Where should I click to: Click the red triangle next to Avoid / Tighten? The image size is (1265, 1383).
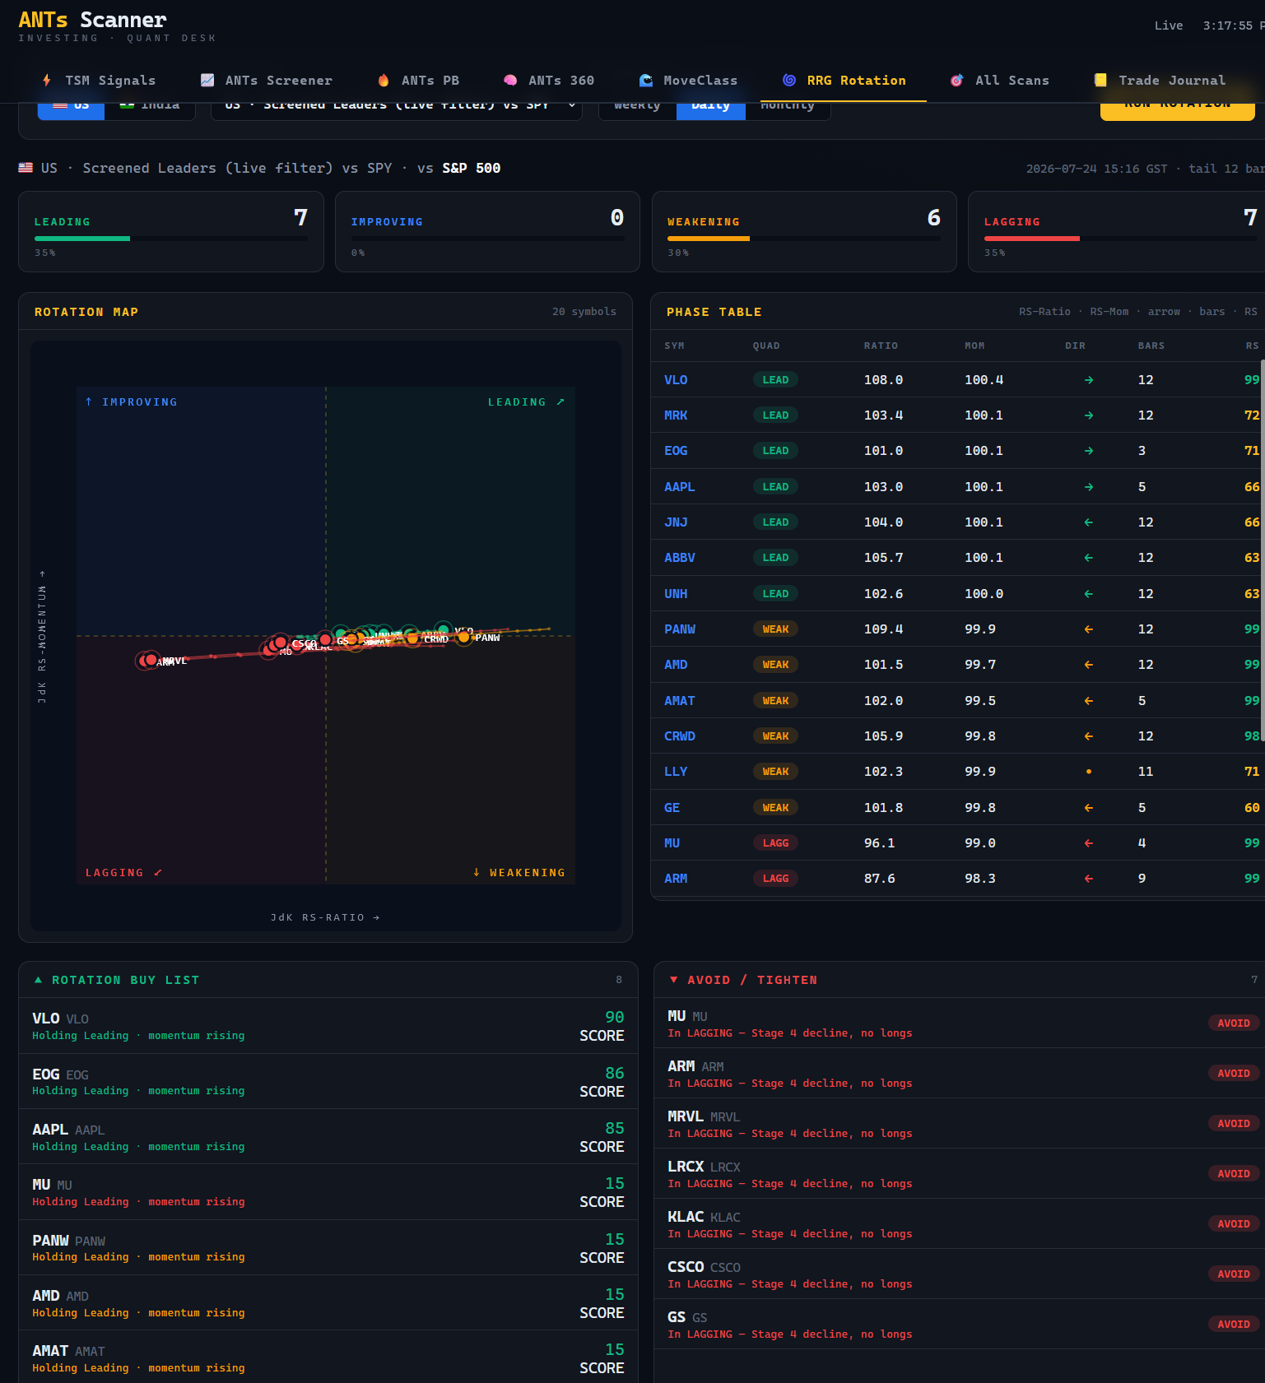pos(674,980)
